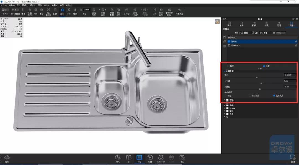Image resolution: width=299 pixels, height=165 pixels.
Task: Open the 渲染 (Render) icon in bottom bar
Action: [x=182, y=159]
